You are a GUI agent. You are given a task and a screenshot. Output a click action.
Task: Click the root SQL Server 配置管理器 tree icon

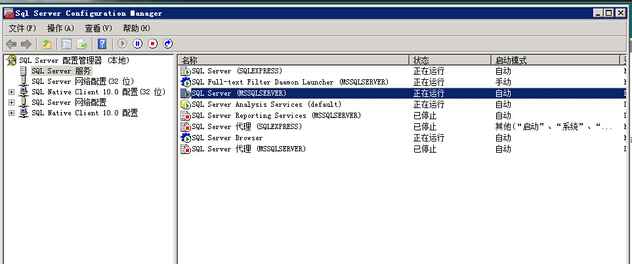click(x=12, y=61)
